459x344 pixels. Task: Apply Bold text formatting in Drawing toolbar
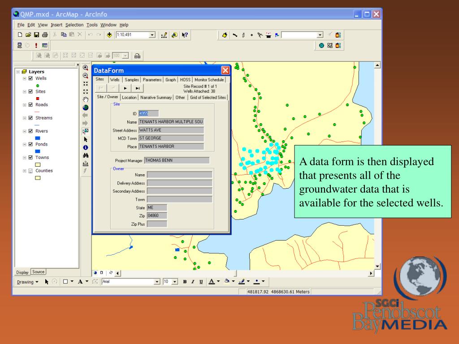(x=185, y=282)
